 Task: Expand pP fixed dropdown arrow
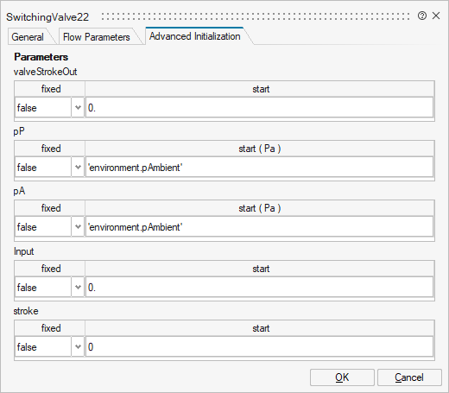coord(78,168)
